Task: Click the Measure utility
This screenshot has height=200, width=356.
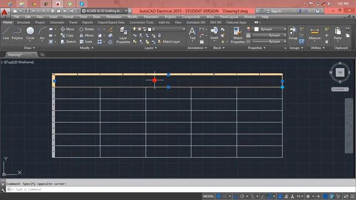Action: [x=314, y=33]
